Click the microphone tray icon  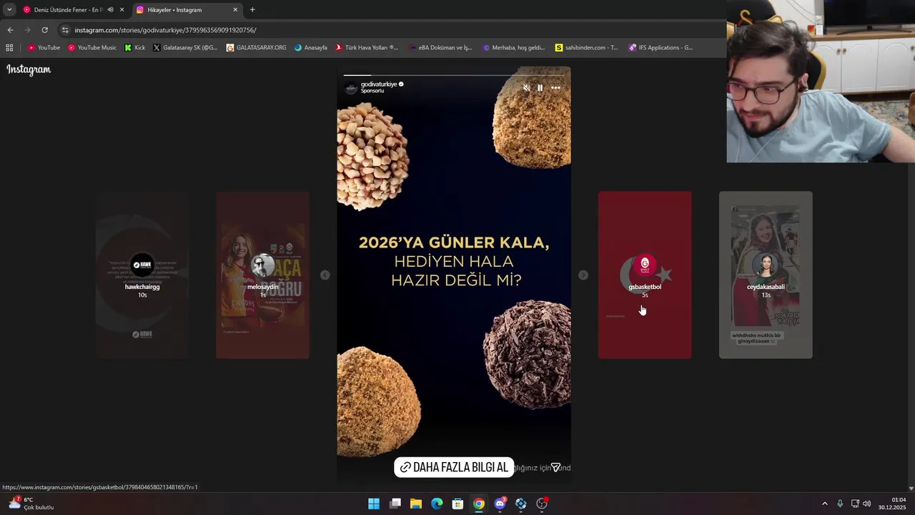(840, 504)
